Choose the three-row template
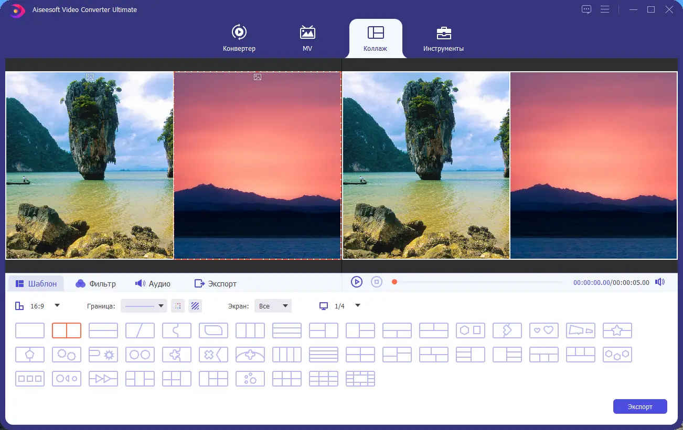Screen dimensions: 683x430 click(287, 330)
